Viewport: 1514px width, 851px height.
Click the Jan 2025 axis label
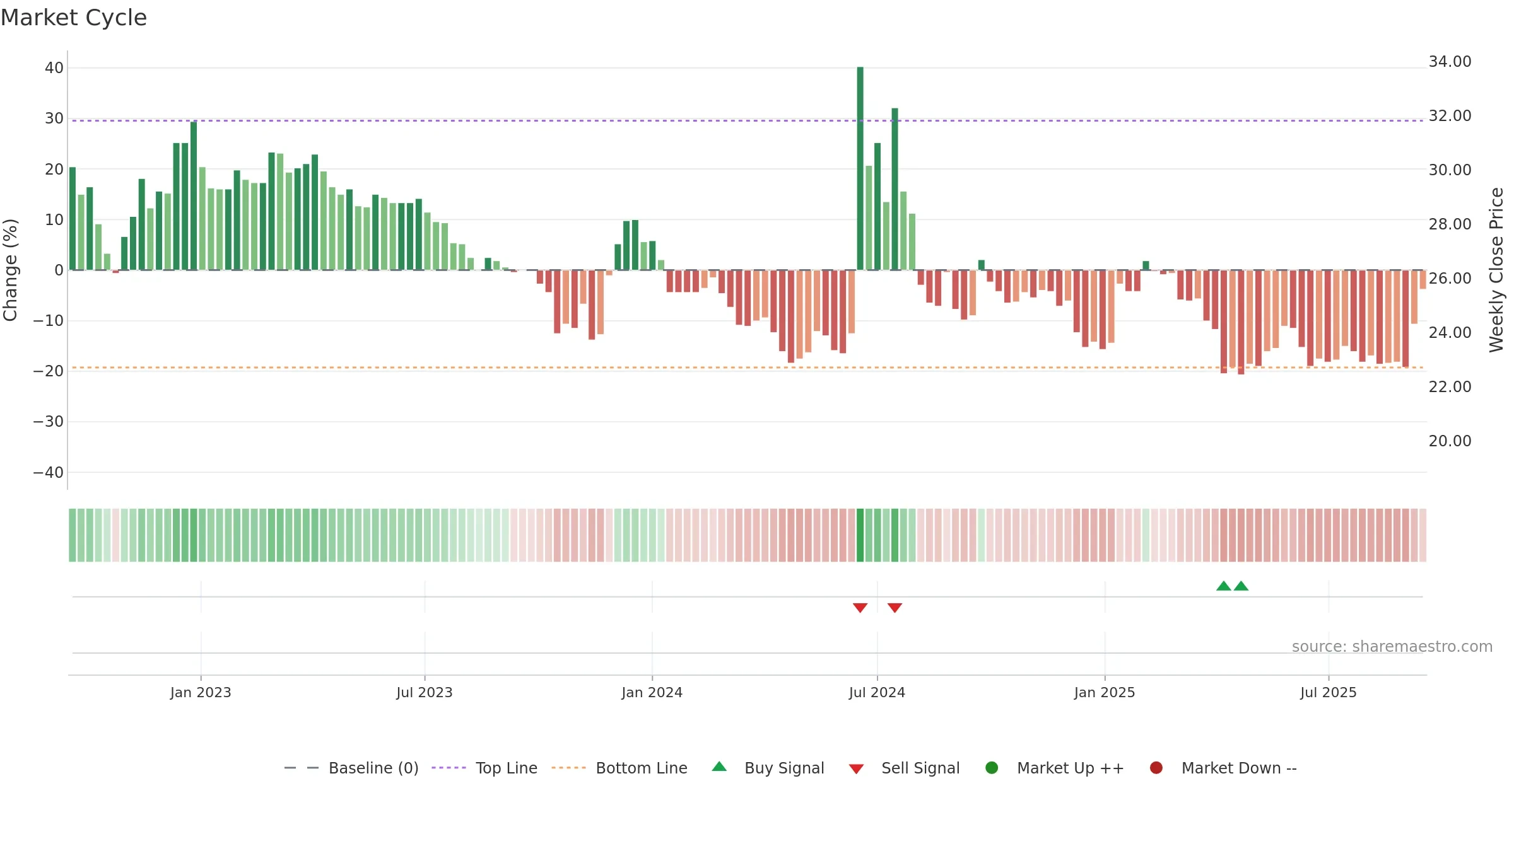point(1105,693)
